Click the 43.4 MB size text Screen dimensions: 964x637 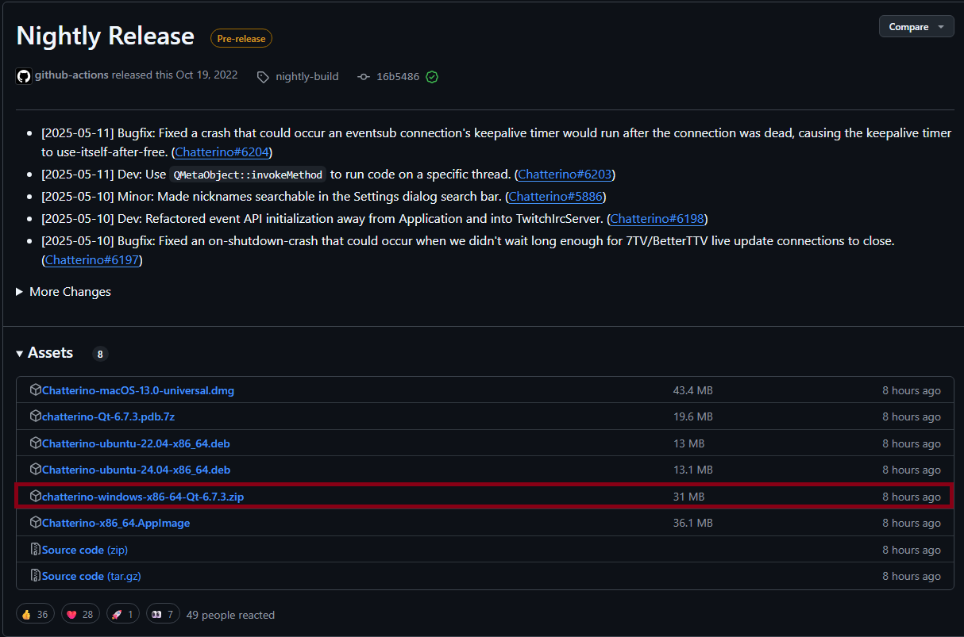pyautogui.click(x=693, y=390)
